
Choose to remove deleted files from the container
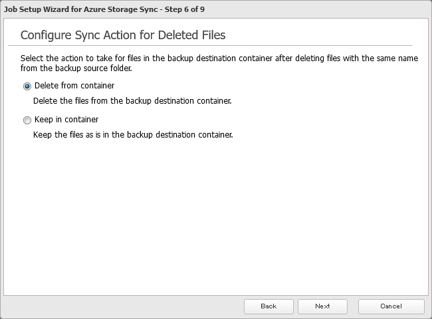pos(27,86)
